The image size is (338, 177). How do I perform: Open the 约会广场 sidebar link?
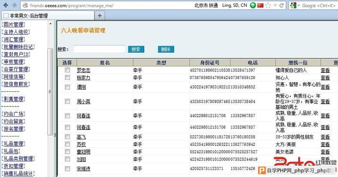coord(13,114)
